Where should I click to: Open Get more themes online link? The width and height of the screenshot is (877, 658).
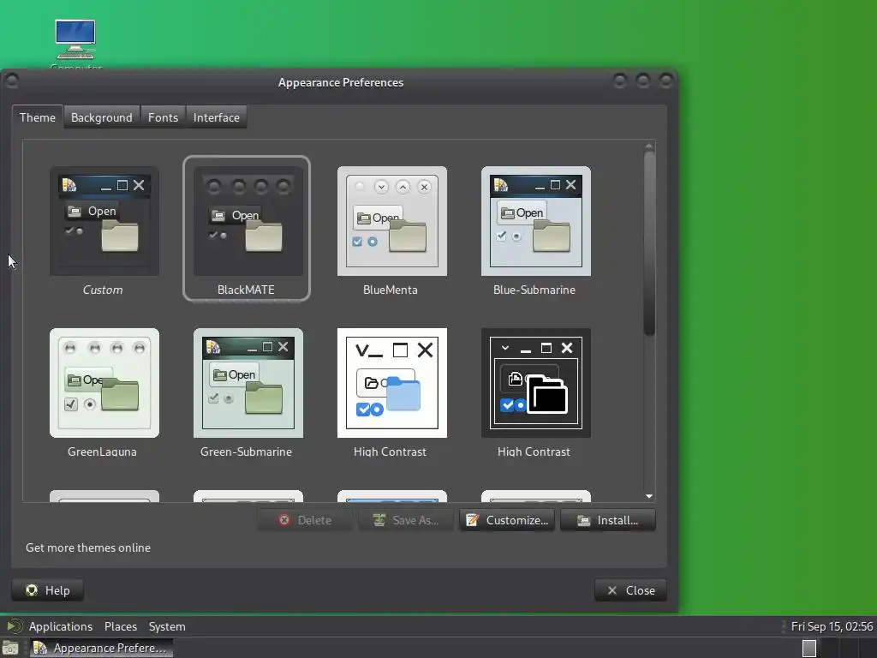88,547
